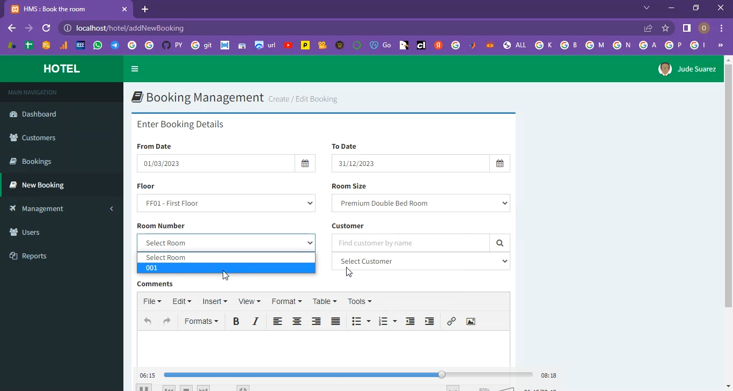Viewport: 733px width, 391px height.
Task: Click the video progress slider handle
Action: click(442, 374)
